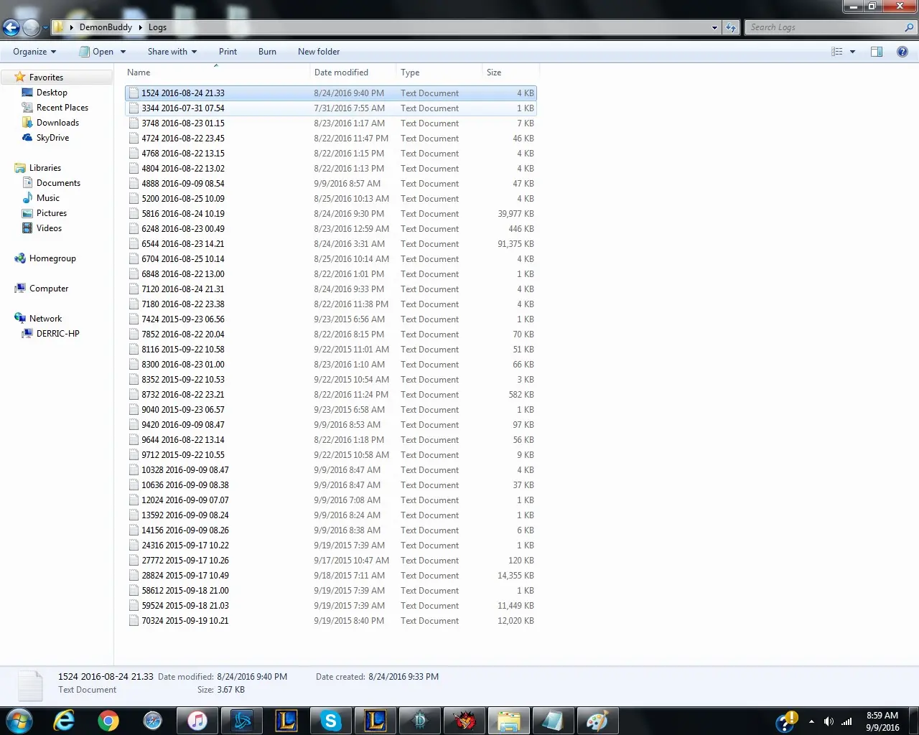Open Google Chrome from the taskbar
This screenshot has height=735, width=919.
coord(108,721)
